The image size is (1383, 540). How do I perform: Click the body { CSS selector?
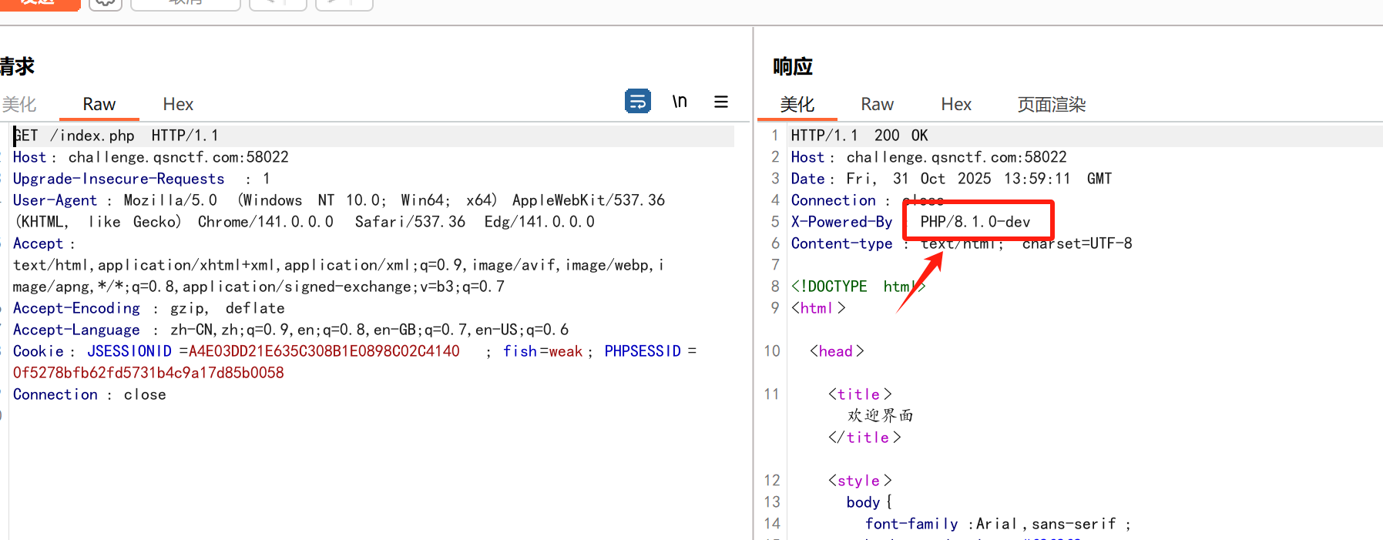tap(869, 502)
